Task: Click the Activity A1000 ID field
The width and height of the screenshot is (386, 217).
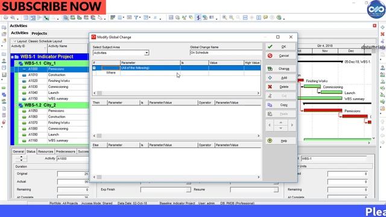Action: pos(73,159)
